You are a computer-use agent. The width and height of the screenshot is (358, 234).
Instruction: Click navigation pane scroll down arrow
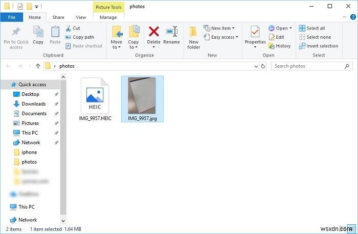(x=63, y=221)
